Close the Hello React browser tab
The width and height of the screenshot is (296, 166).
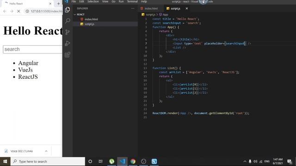tap(50, 4)
